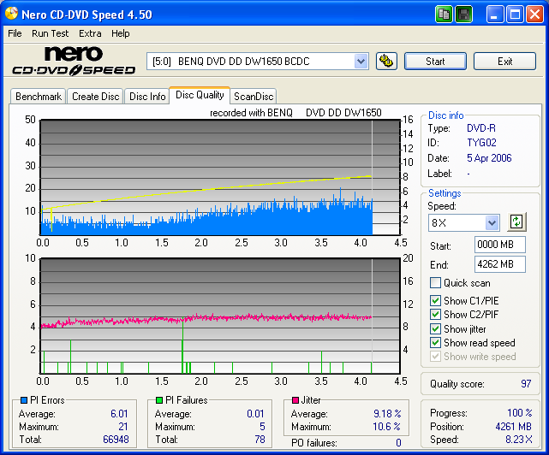The image size is (549, 455).
Task: Click the End field showing 4262 MB
Action: point(500,264)
